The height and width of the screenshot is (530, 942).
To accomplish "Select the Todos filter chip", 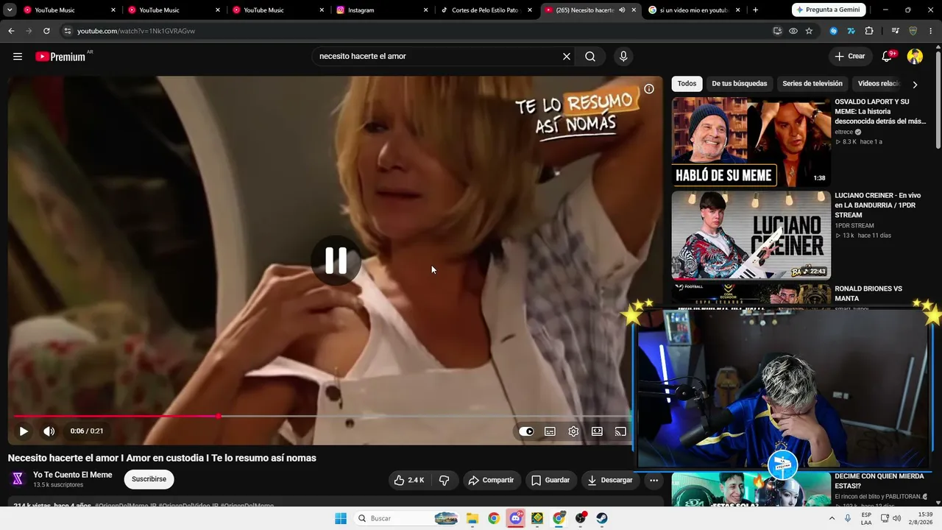I will click(x=687, y=84).
